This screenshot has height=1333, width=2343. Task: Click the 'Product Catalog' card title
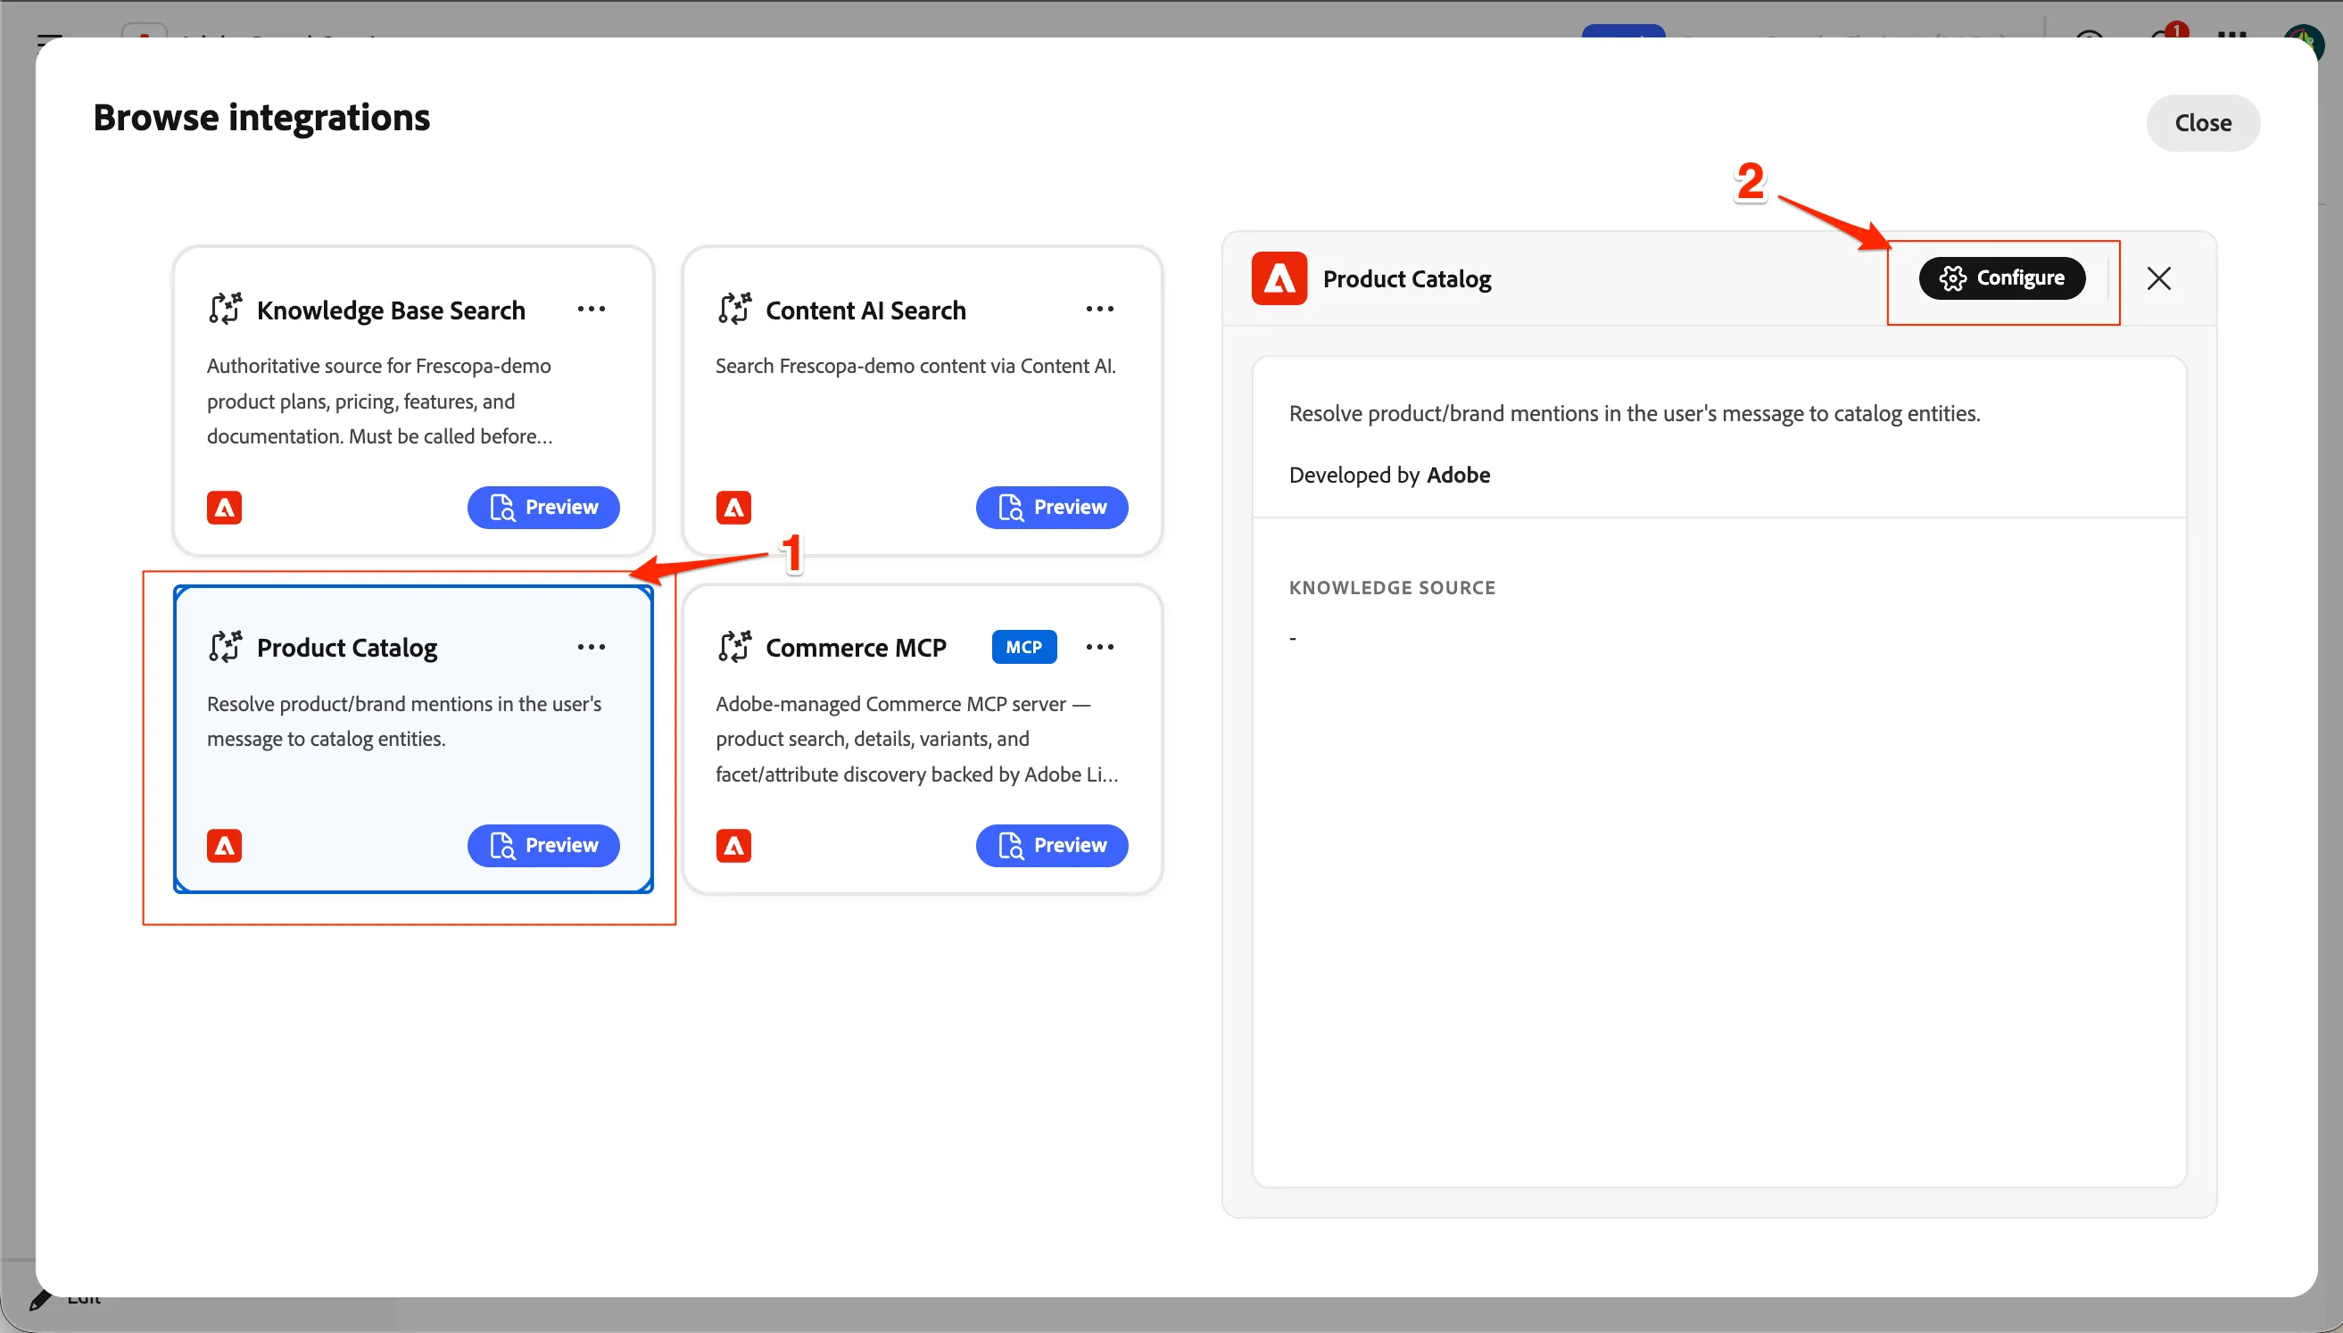point(347,648)
